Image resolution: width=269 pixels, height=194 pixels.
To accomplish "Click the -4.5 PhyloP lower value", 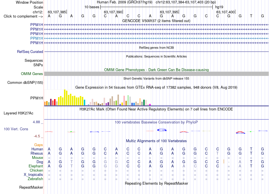I will 37,136.
